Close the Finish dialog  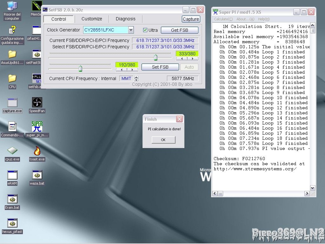(x=180, y=119)
